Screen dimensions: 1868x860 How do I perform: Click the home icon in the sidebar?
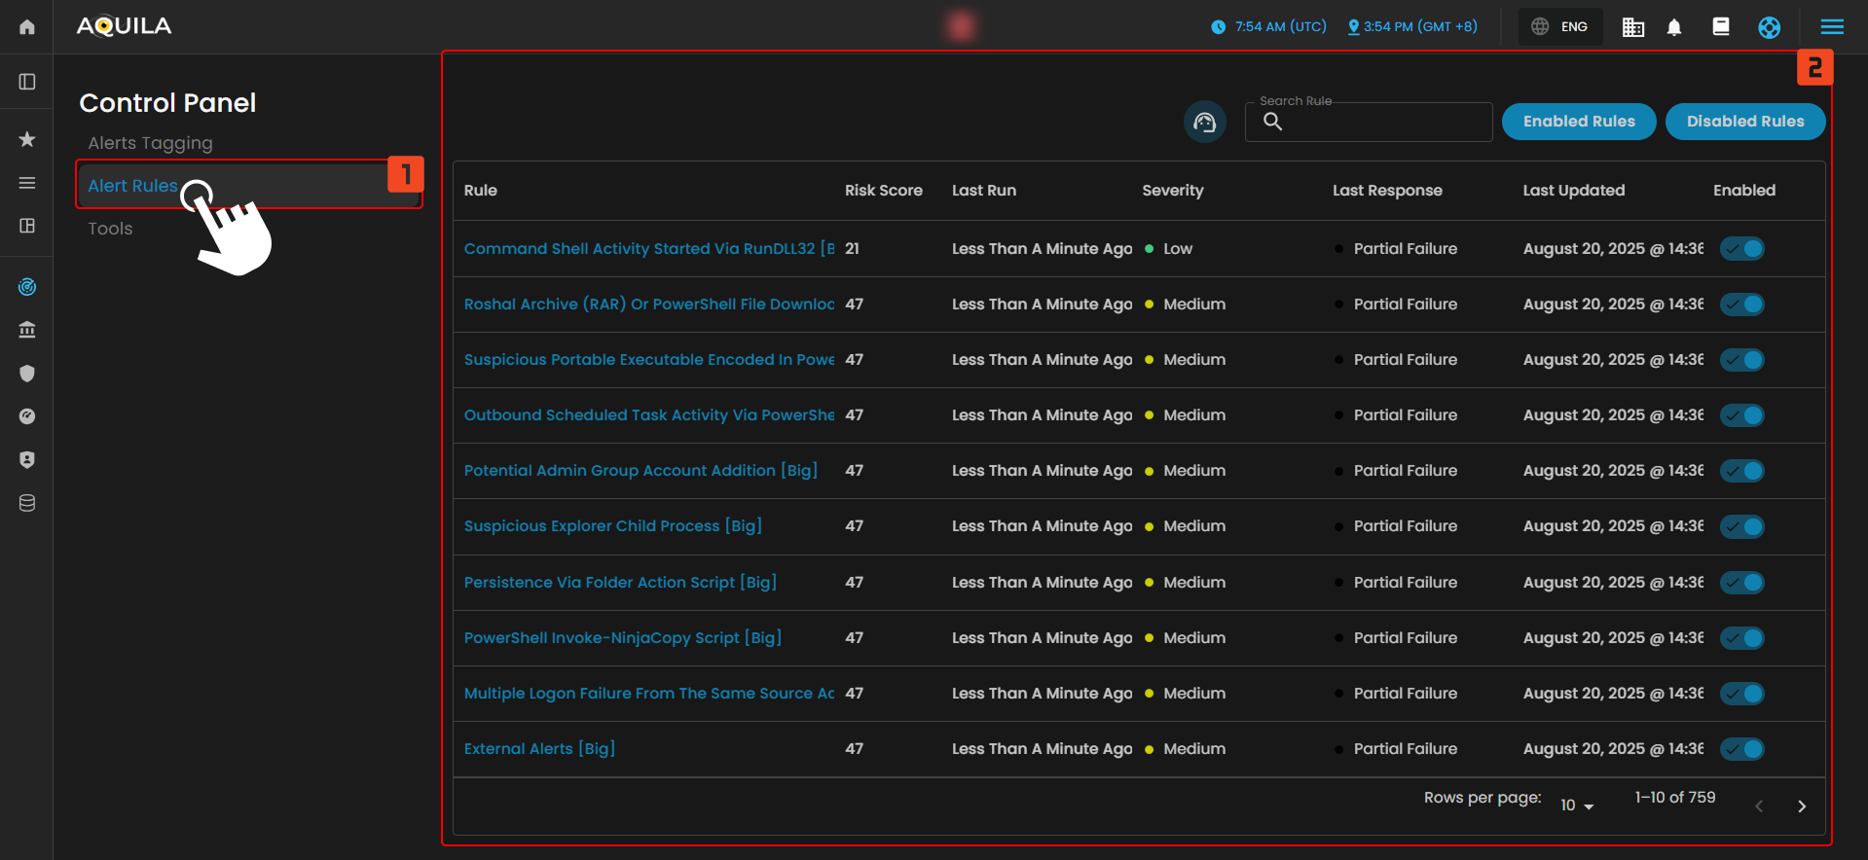(x=27, y=27)
